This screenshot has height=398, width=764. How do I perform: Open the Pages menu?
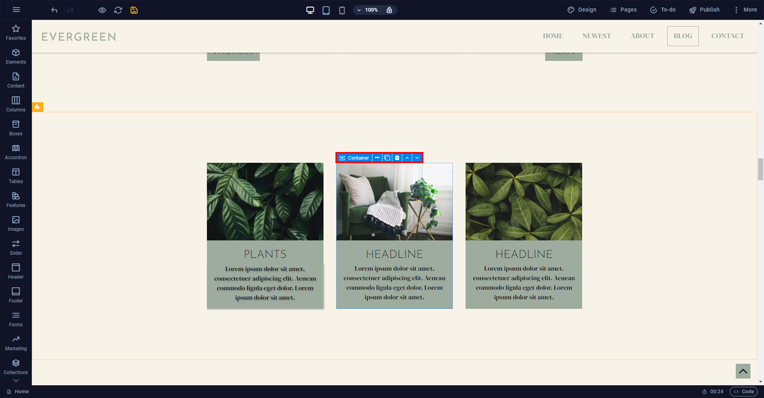point(623,10)
